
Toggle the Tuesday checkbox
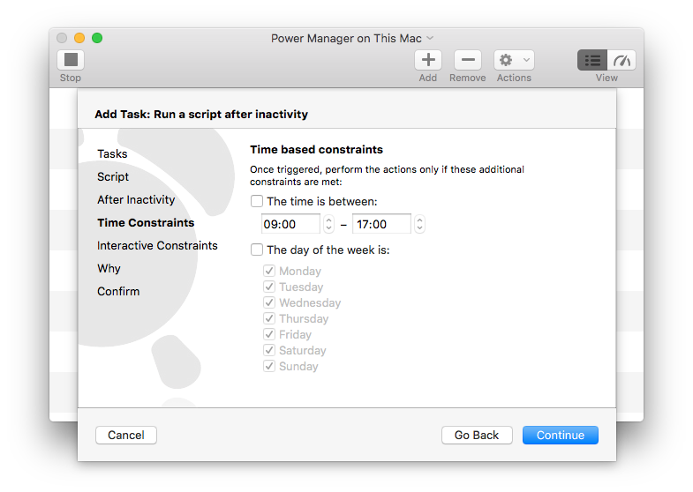coord(269,287)
